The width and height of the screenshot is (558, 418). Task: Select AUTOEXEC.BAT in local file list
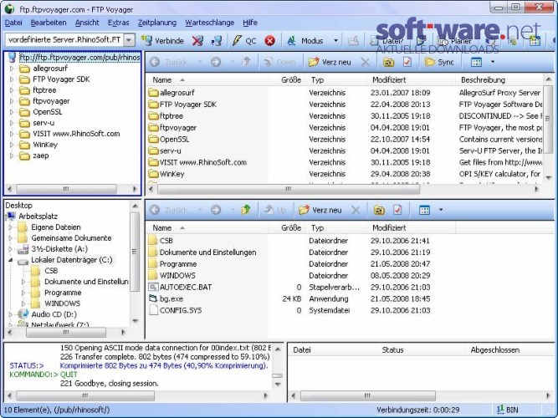click(186, 287)
